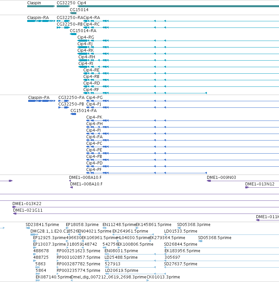Select the Cip4-RJ transcript label
The height and width of the screenshot is (282, 279).
pyautogui.click(x=85, y=44)
